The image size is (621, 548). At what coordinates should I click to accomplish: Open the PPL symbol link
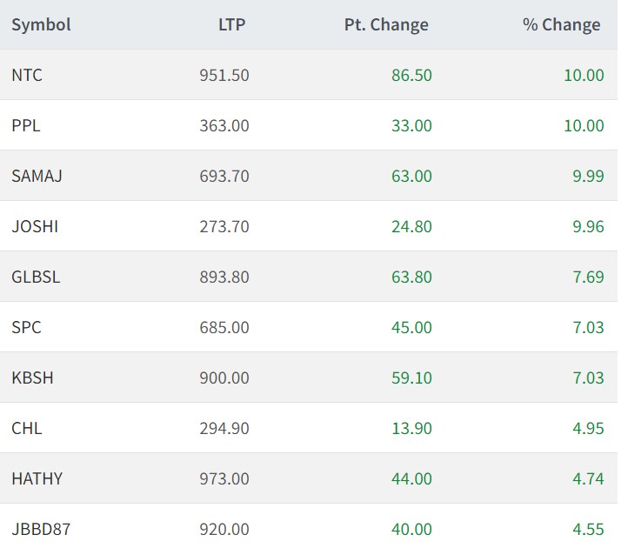26,126
